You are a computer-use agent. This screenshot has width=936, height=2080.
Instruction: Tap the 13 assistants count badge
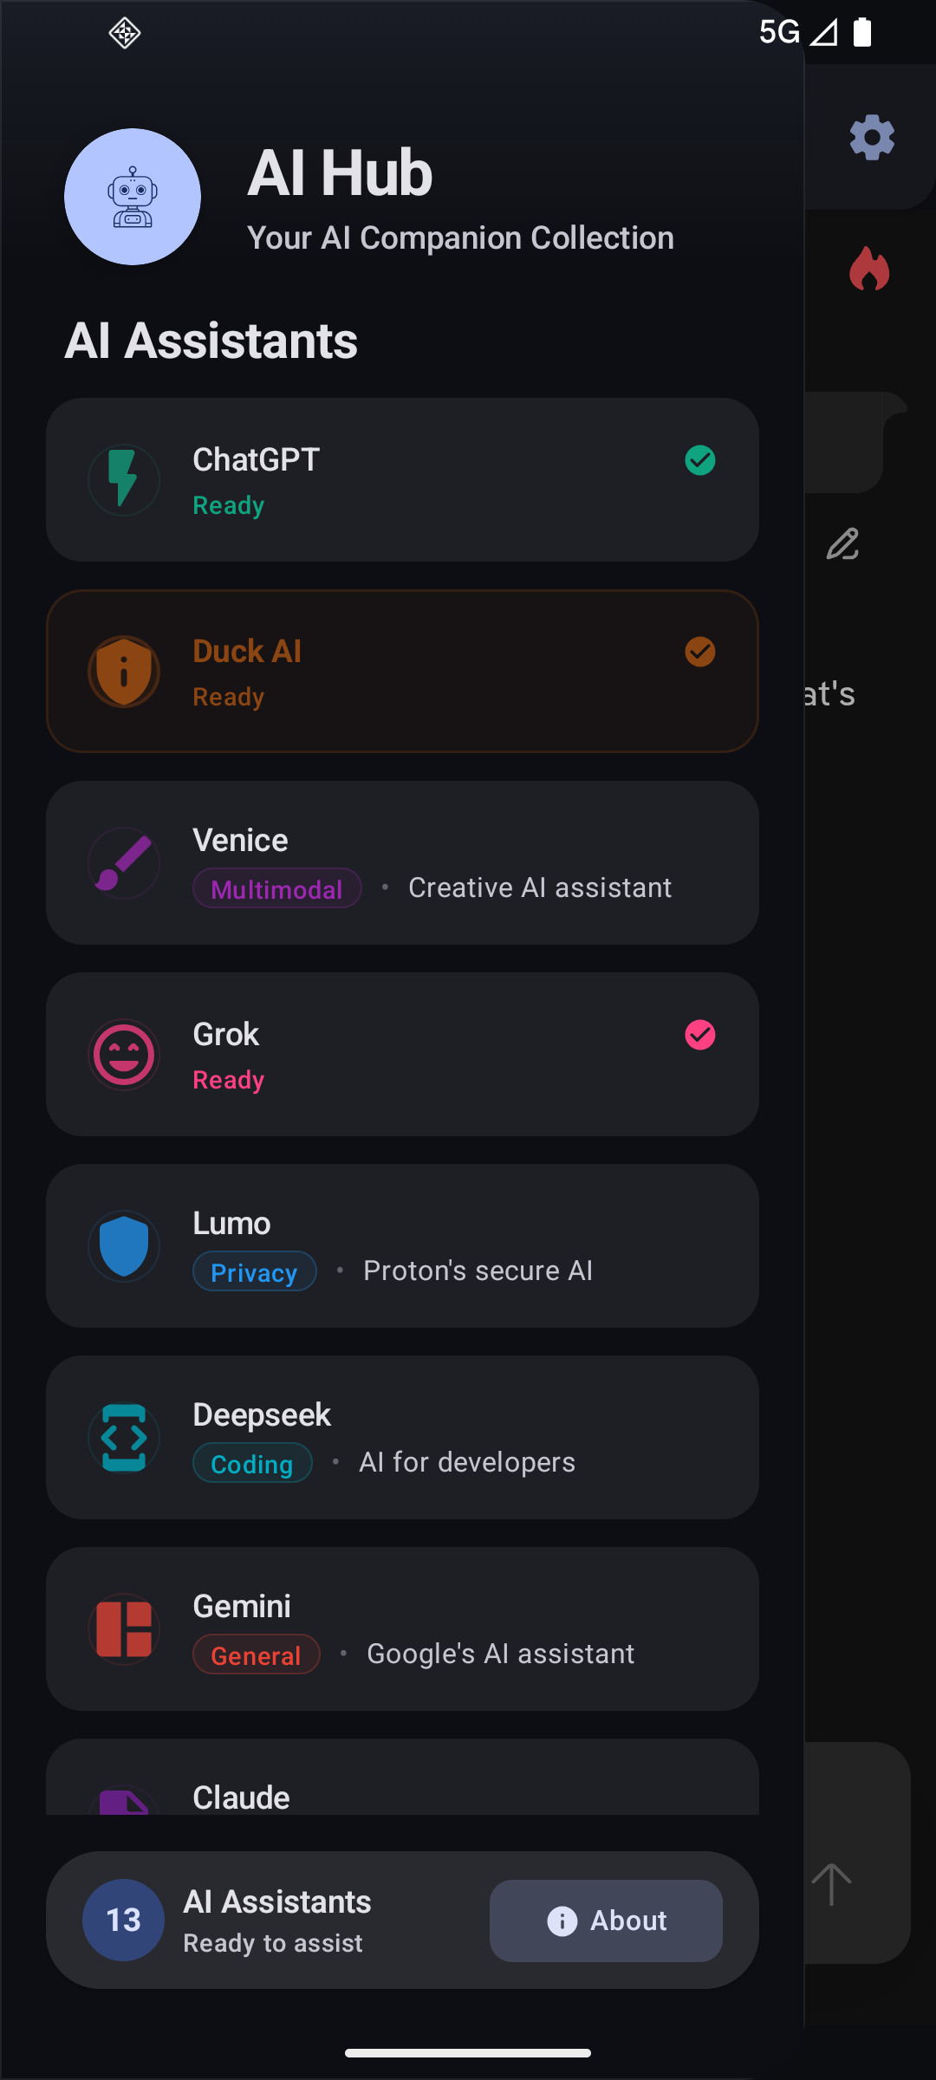point(123,1921)
